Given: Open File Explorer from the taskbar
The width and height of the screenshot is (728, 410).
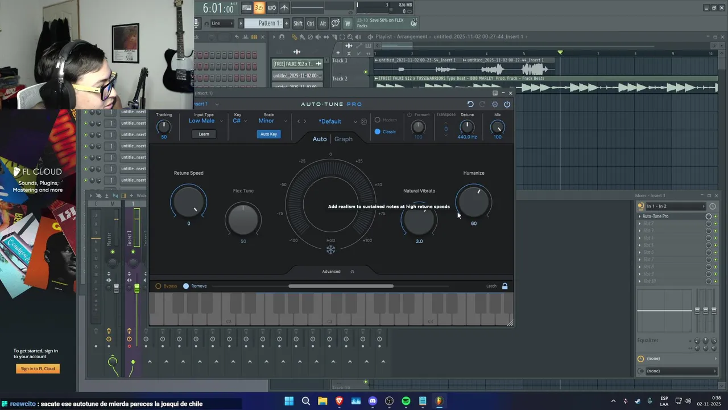Looking at the screenshot, I should (322, 401).
